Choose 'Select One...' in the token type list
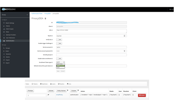This screenshot has width=178, height=100. [x=61, y=64]
